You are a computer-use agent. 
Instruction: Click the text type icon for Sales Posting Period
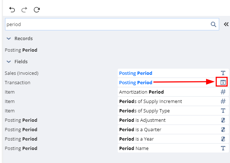coord(223,73)
